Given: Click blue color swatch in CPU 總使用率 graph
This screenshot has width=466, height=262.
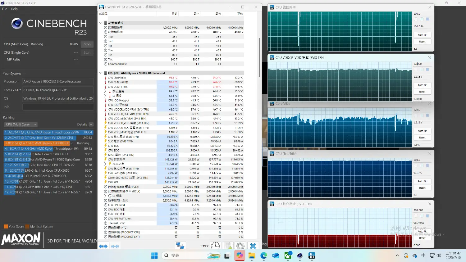Looking at the screenshot, I should coord(427,19).
